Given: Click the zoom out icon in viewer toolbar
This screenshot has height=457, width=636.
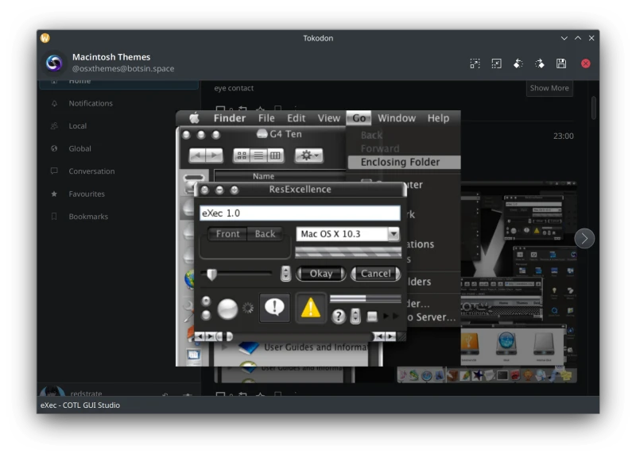Looking at the screenshot, I should point(496,63).
